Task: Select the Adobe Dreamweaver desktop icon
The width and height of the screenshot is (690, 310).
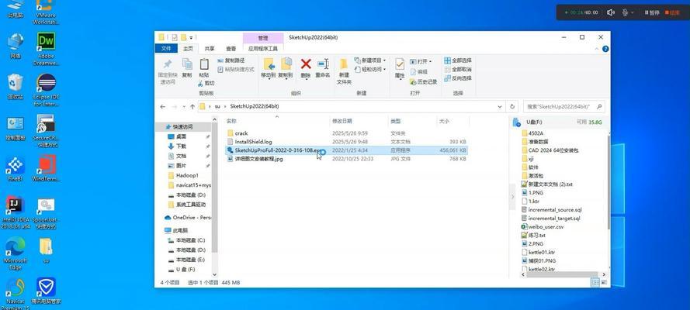Action: click(46, 48)
